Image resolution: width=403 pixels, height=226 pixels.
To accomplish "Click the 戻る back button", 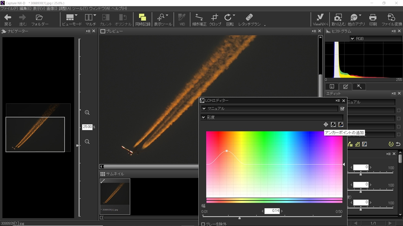I will [x=8, y=20].
